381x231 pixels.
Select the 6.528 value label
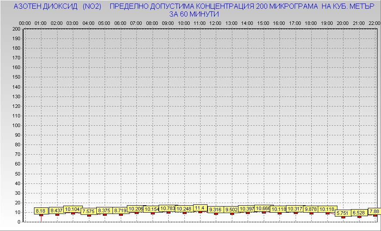pyautogui.click(x=359, y=212)
